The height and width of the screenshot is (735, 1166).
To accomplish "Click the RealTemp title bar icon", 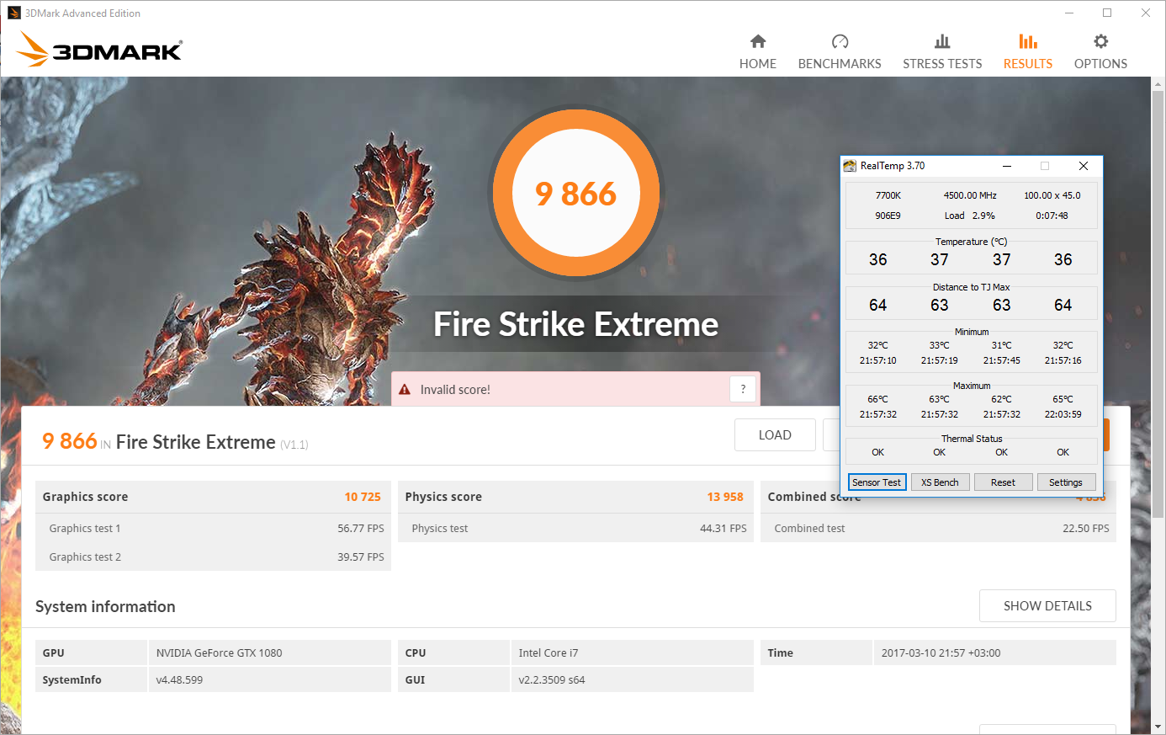I will pyautogui.click(x=851, y=166).
